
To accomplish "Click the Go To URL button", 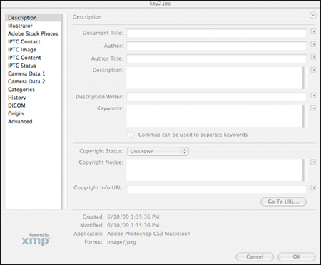I will (283, 202).
